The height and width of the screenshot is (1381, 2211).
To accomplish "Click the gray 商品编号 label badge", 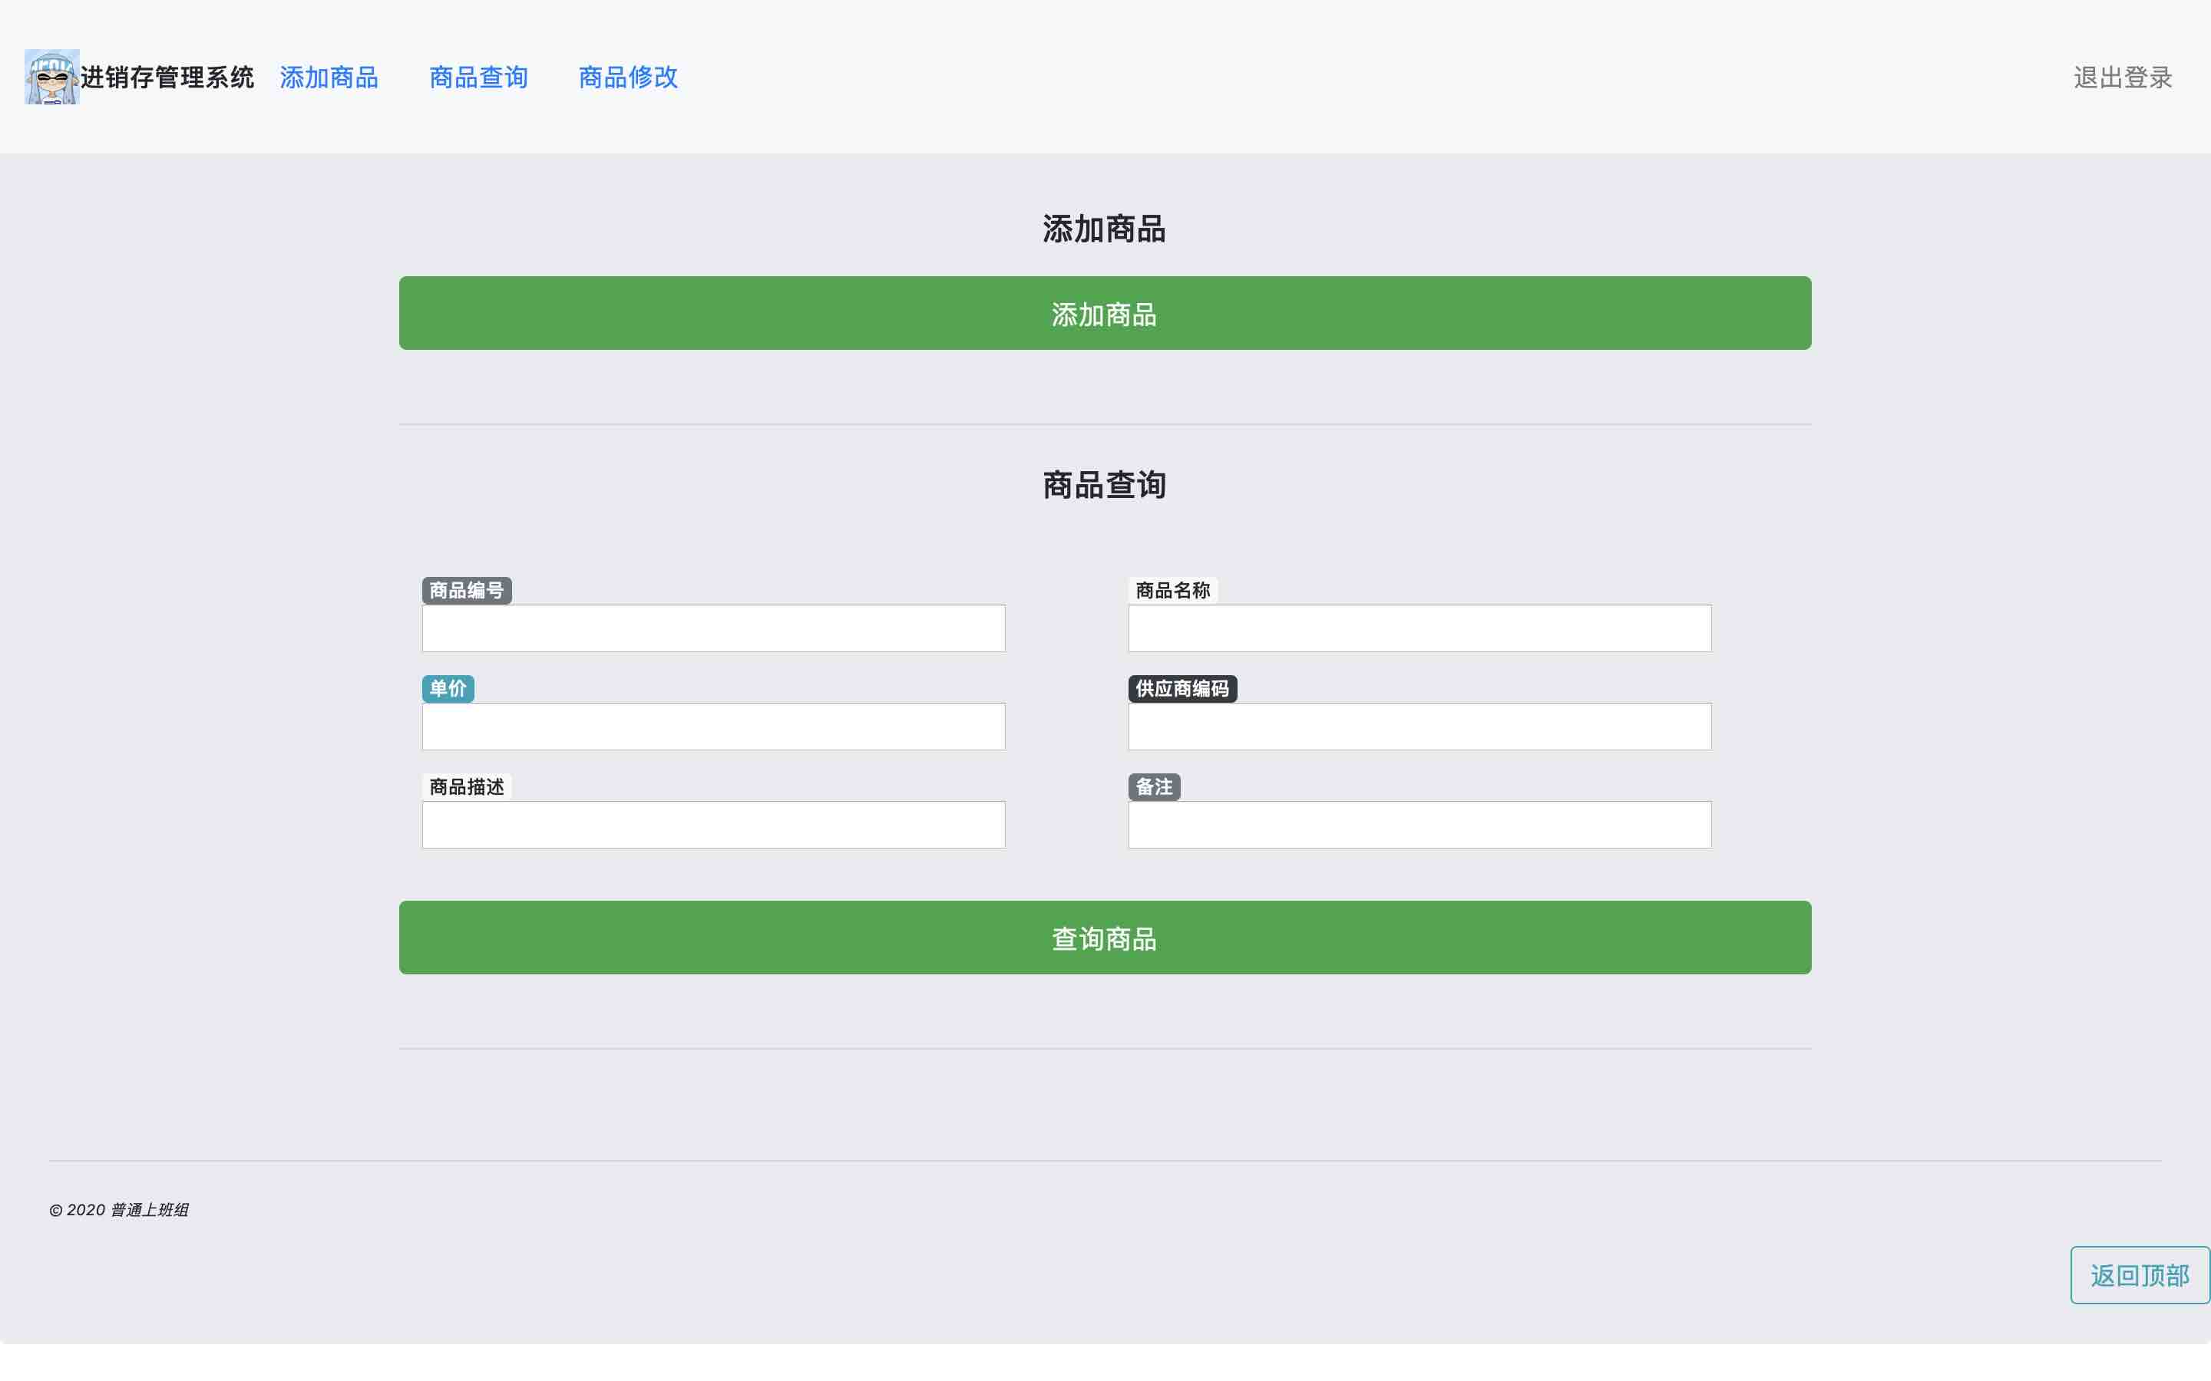I will point(467,591).
